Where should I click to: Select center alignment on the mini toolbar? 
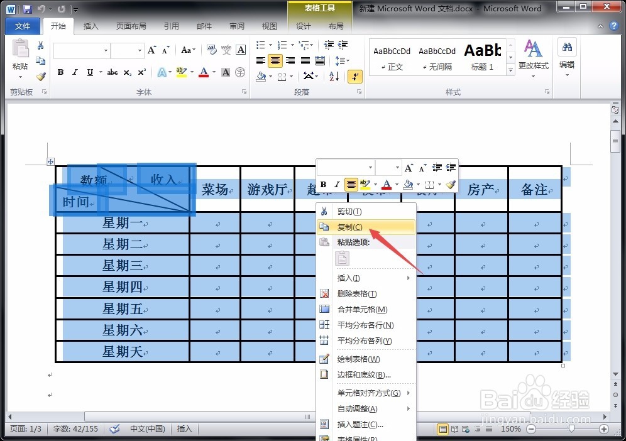pos(351,184)
